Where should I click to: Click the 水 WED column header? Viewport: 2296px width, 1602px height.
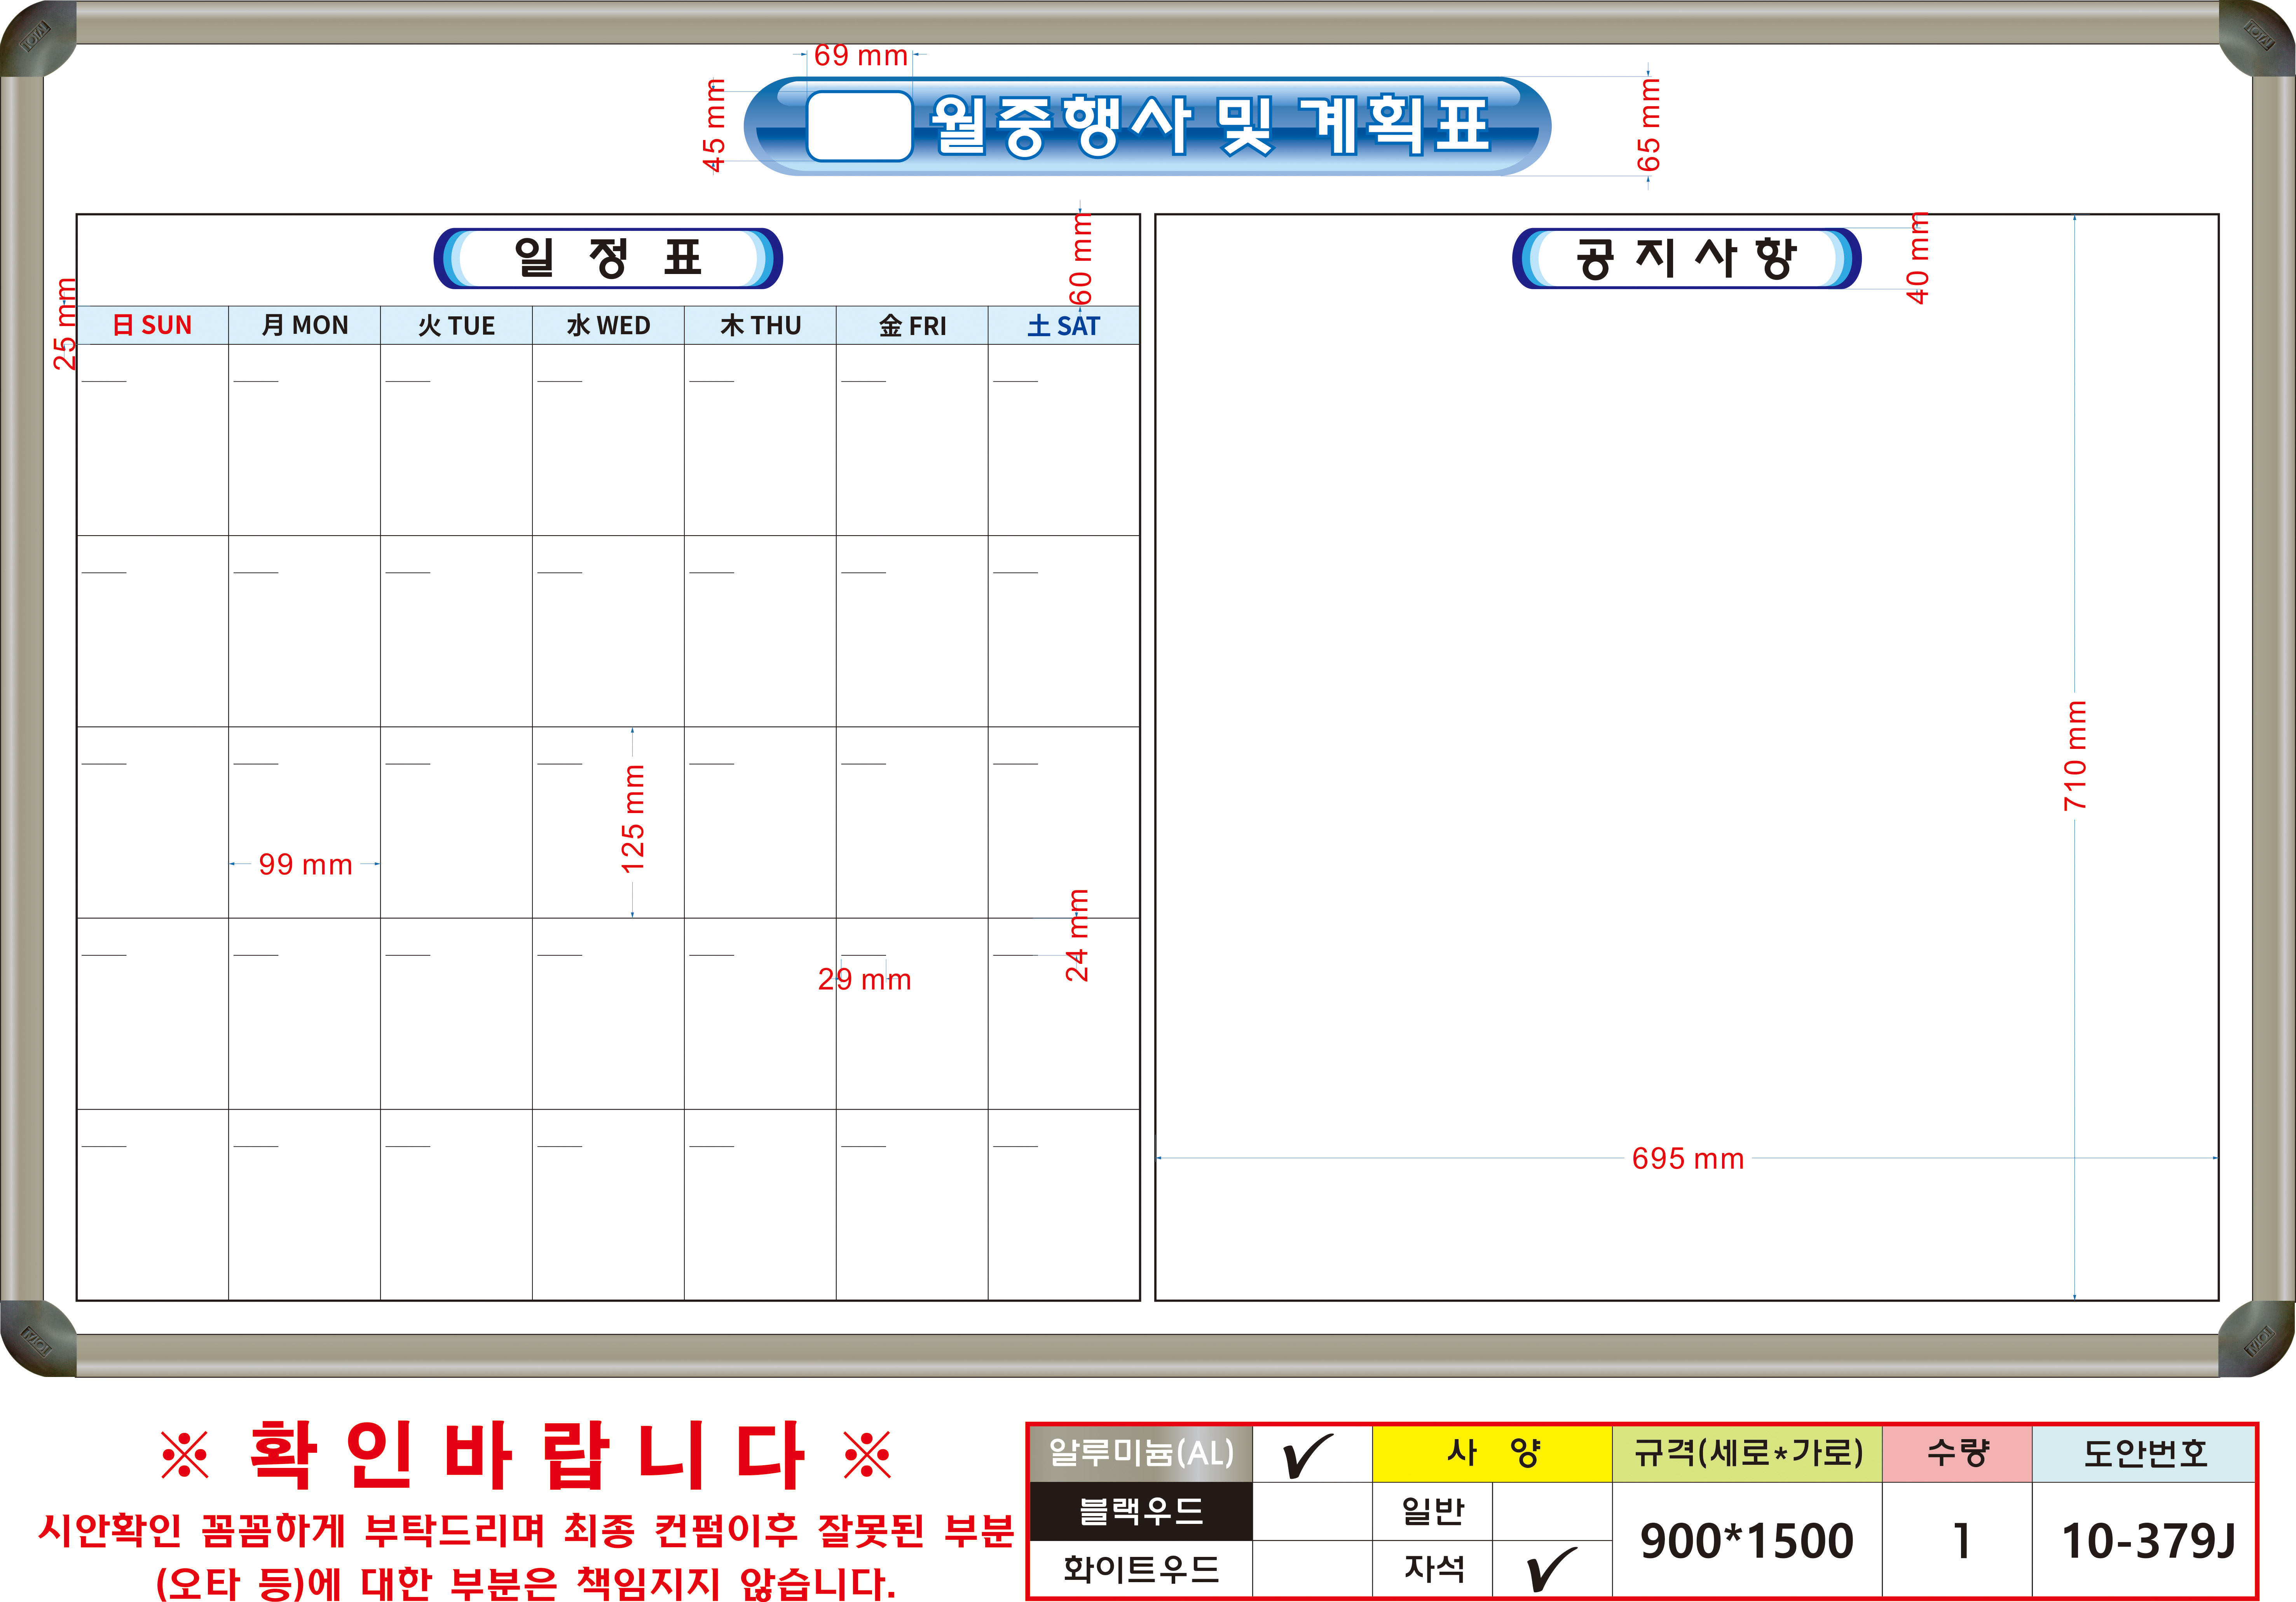[x=608, y=325]
